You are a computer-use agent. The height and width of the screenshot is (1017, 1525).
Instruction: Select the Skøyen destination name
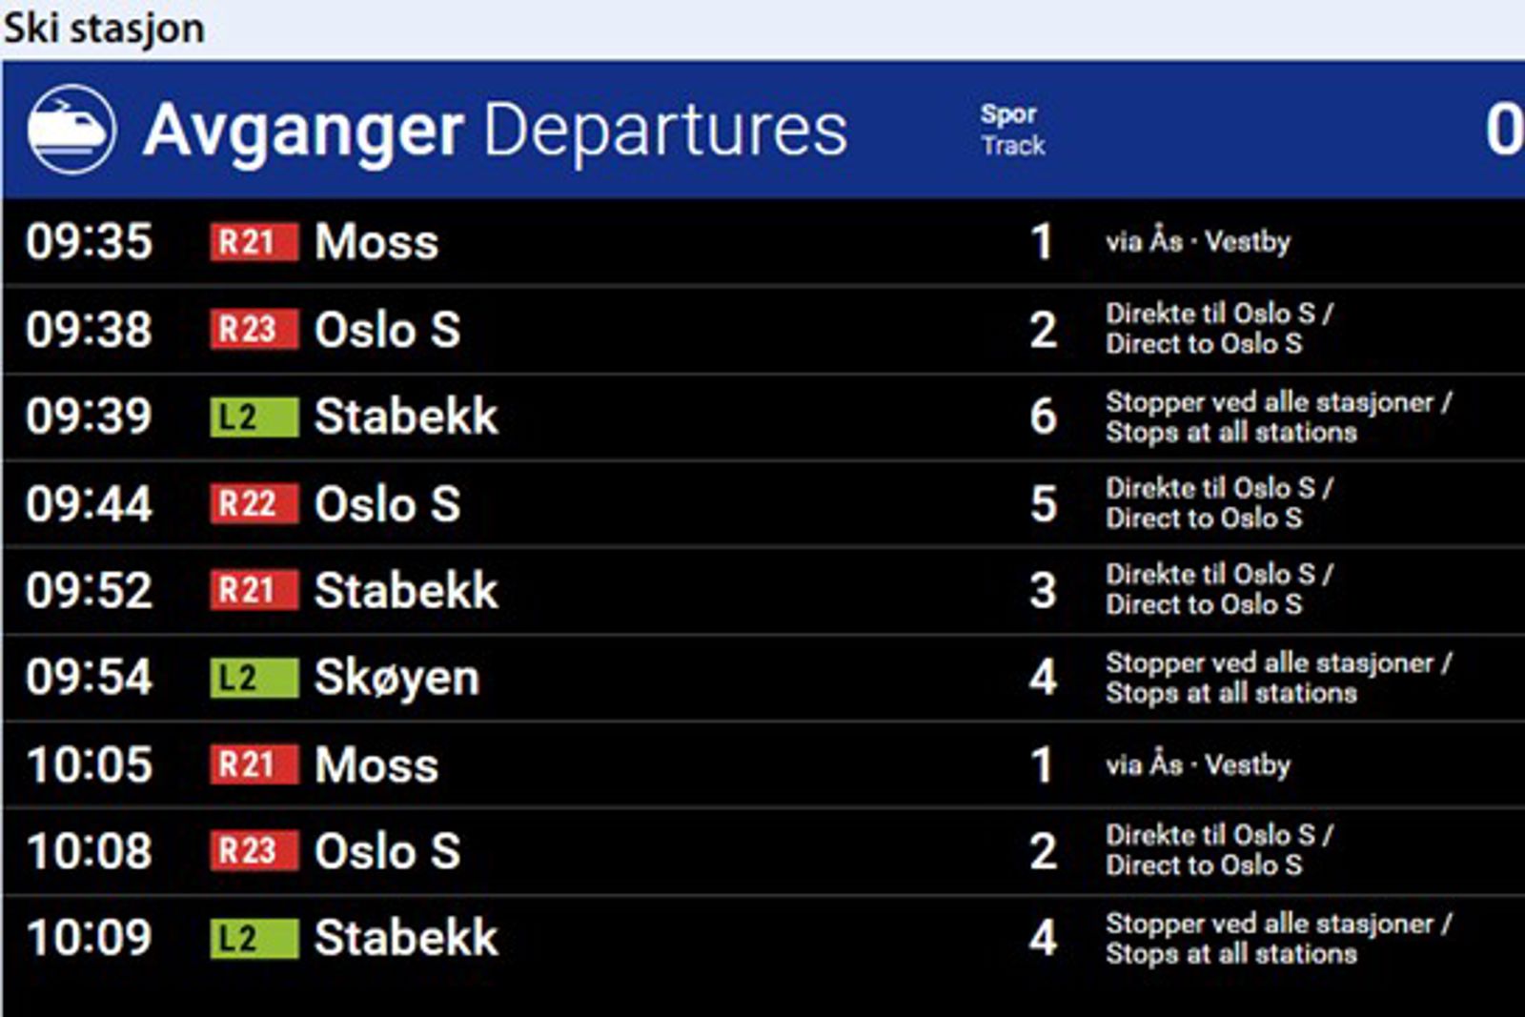coord(396,678)
